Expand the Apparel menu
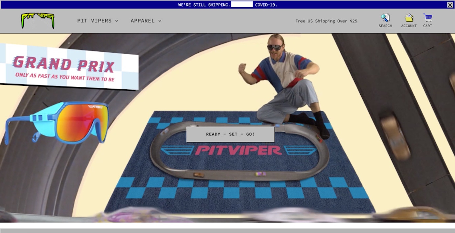This screenshot has height=233, width=455. tap(146, 21)
